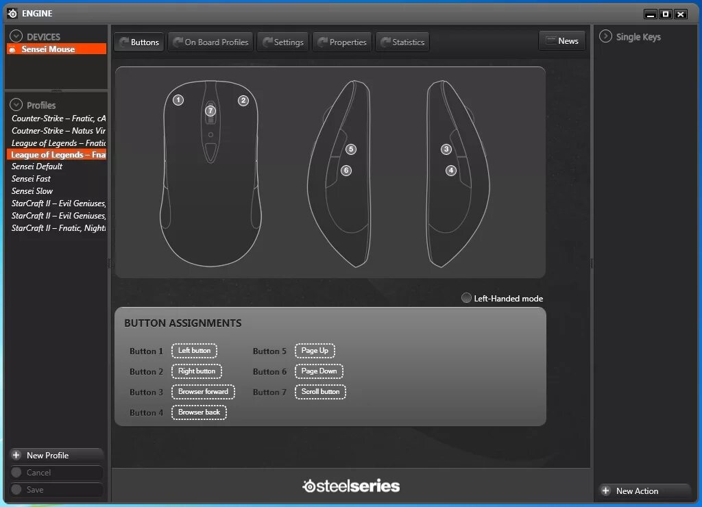Screen dimensions: 702x507
Task: Click Button 2 'Right button' assignment
Action: [197, 371]
